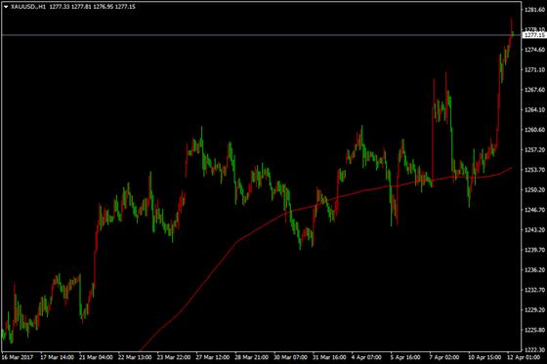This screenshot has height=364, width=547.
Task: Click the 16 Mar 2017 date label
Action: click(18, 357)
